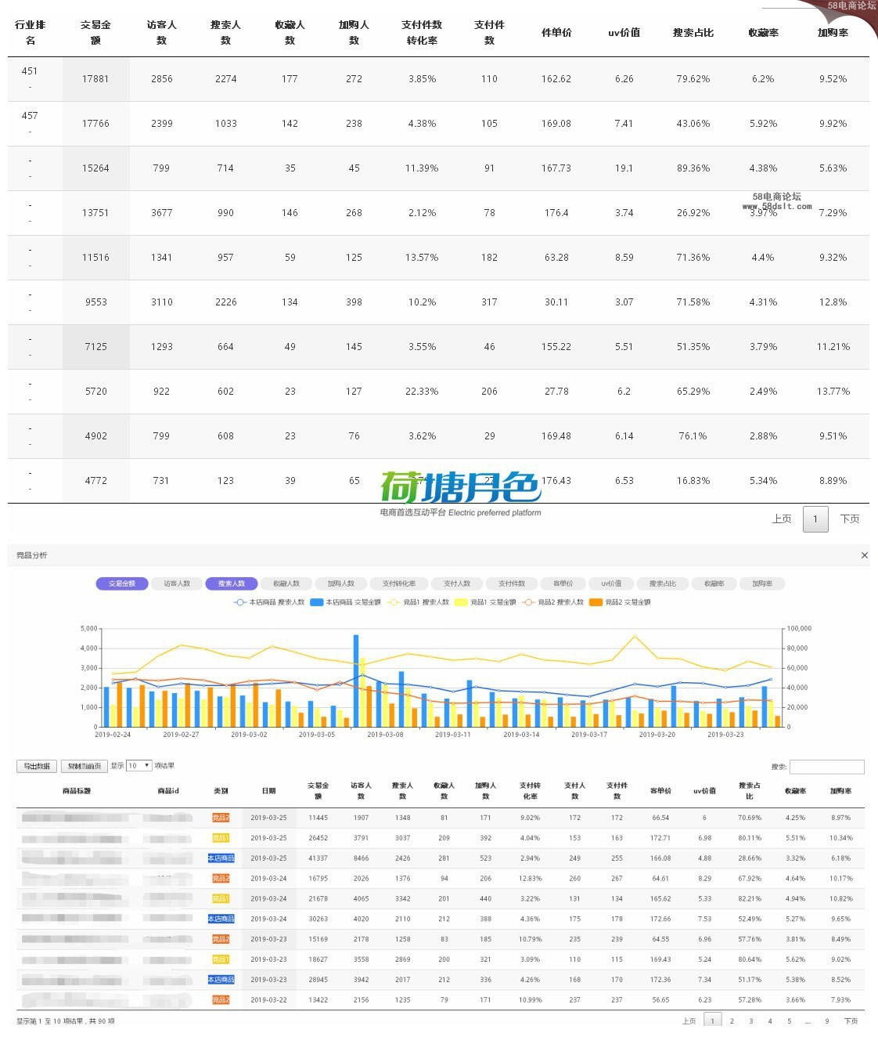Toggle legend series 竞品2 交易金额
Screen dimensions: 878x1044
[x=620, y=602]
